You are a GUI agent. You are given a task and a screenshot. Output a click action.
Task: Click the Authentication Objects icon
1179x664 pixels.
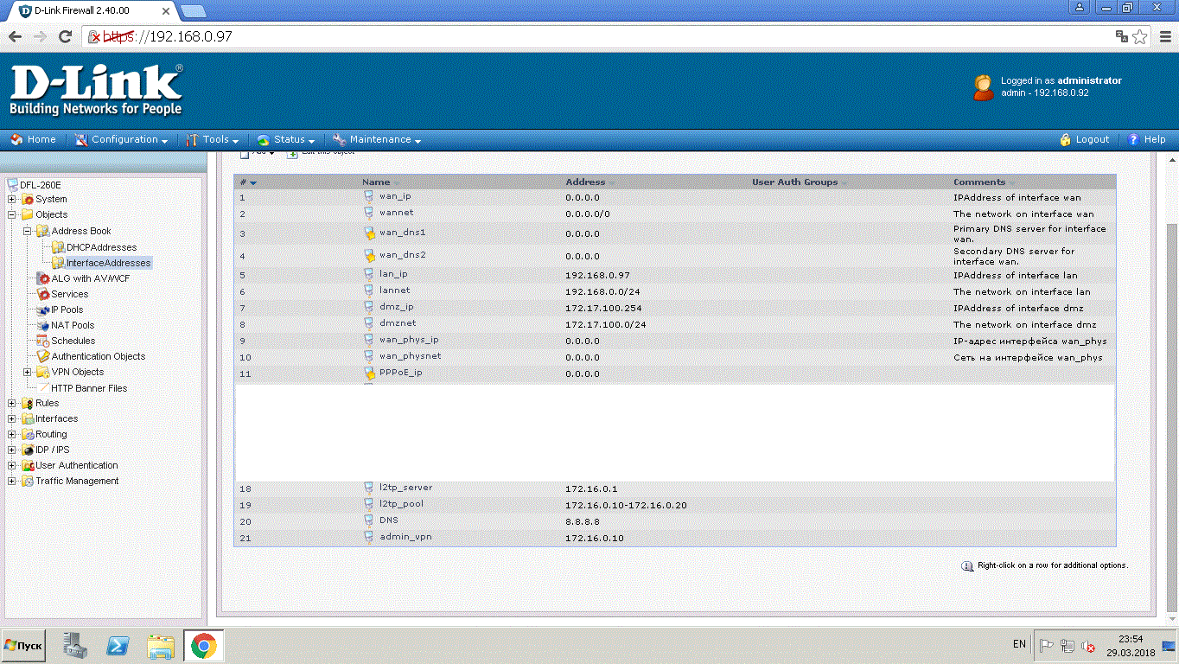[43, 356]
